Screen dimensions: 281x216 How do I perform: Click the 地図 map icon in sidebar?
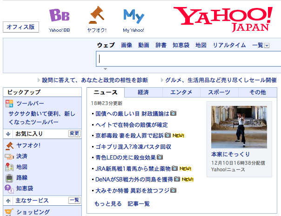9,167
